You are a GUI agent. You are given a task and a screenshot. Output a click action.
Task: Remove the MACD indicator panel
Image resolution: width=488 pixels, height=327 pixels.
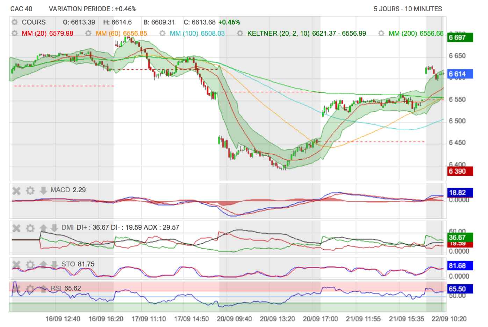pos(16,190)
